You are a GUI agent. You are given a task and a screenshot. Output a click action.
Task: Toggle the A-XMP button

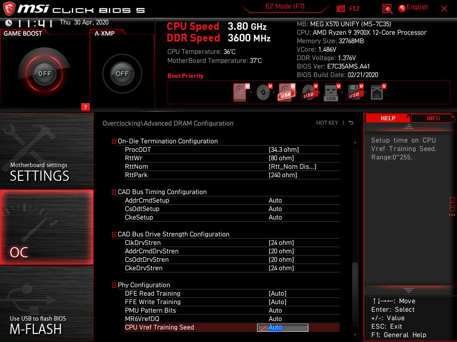pyautogui.click(x=122, y=73)
